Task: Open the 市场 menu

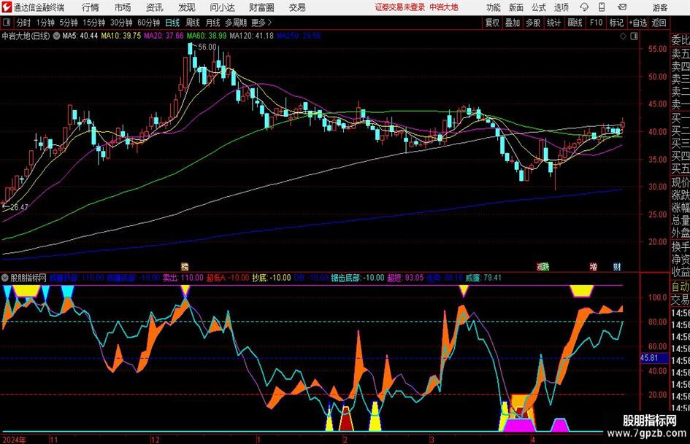Action: [x=123, y=7]
